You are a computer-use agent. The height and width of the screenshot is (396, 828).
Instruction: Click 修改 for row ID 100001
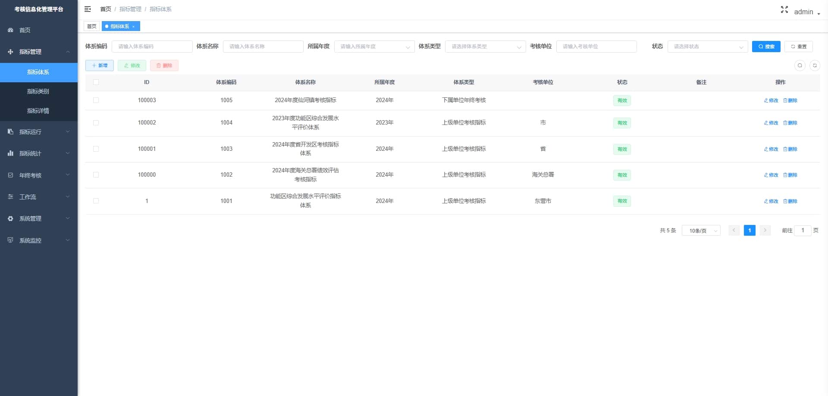coord(771,149)
